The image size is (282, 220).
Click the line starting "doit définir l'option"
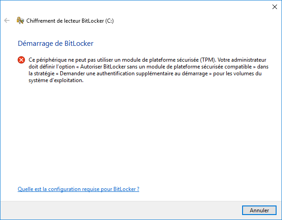coord(149,67)
